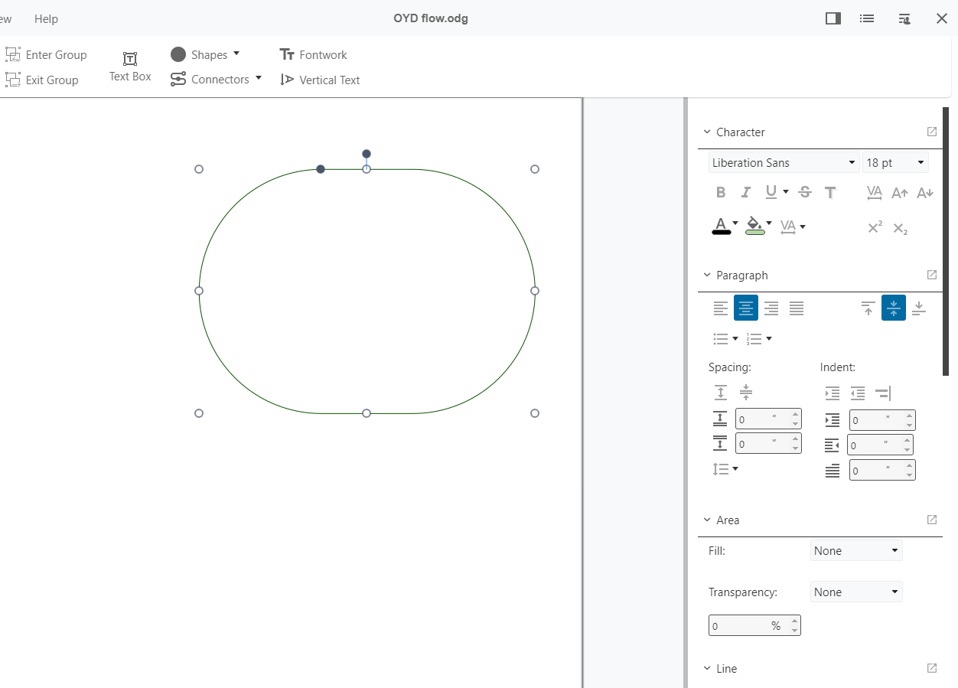Open Shapes dropdown arrow
958x688 pixels.
click(x=236, y=54)
